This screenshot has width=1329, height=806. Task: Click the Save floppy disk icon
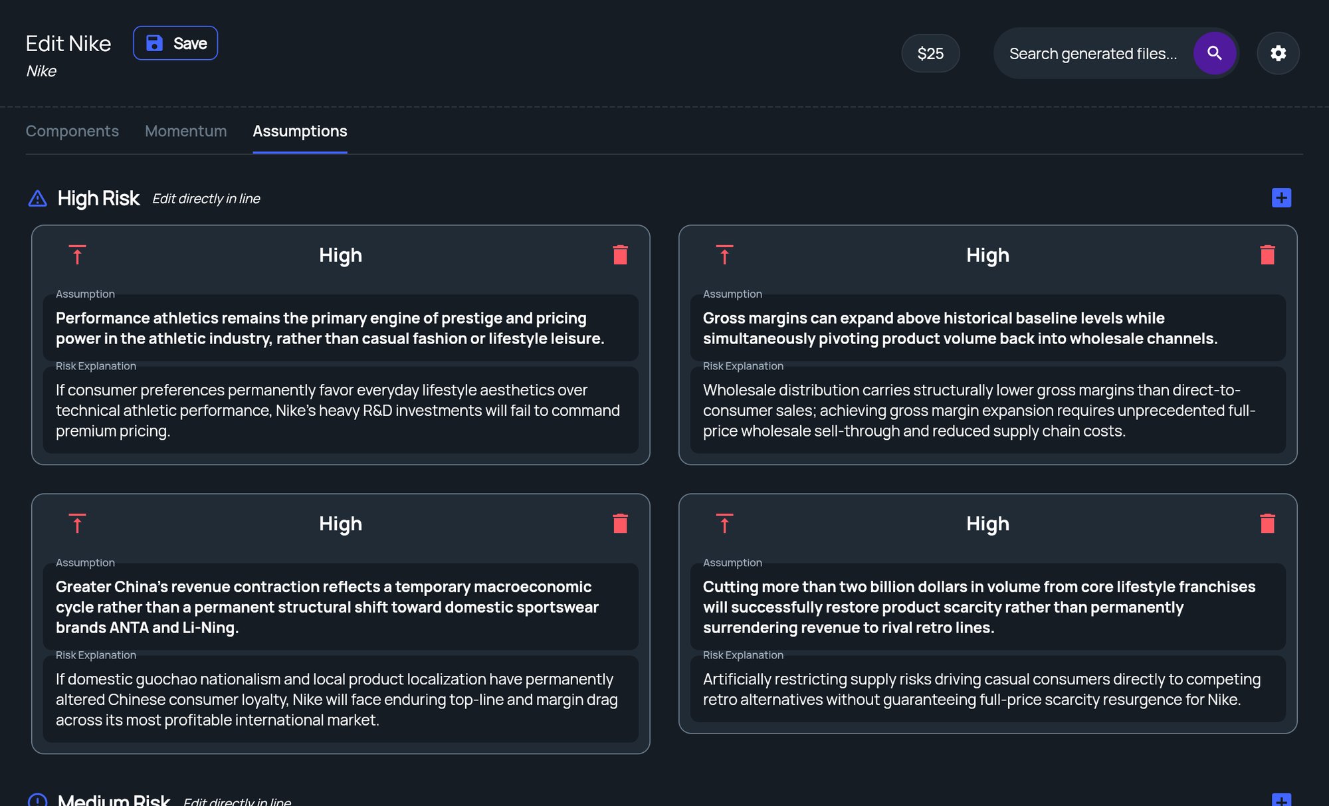tap(154, 43)
